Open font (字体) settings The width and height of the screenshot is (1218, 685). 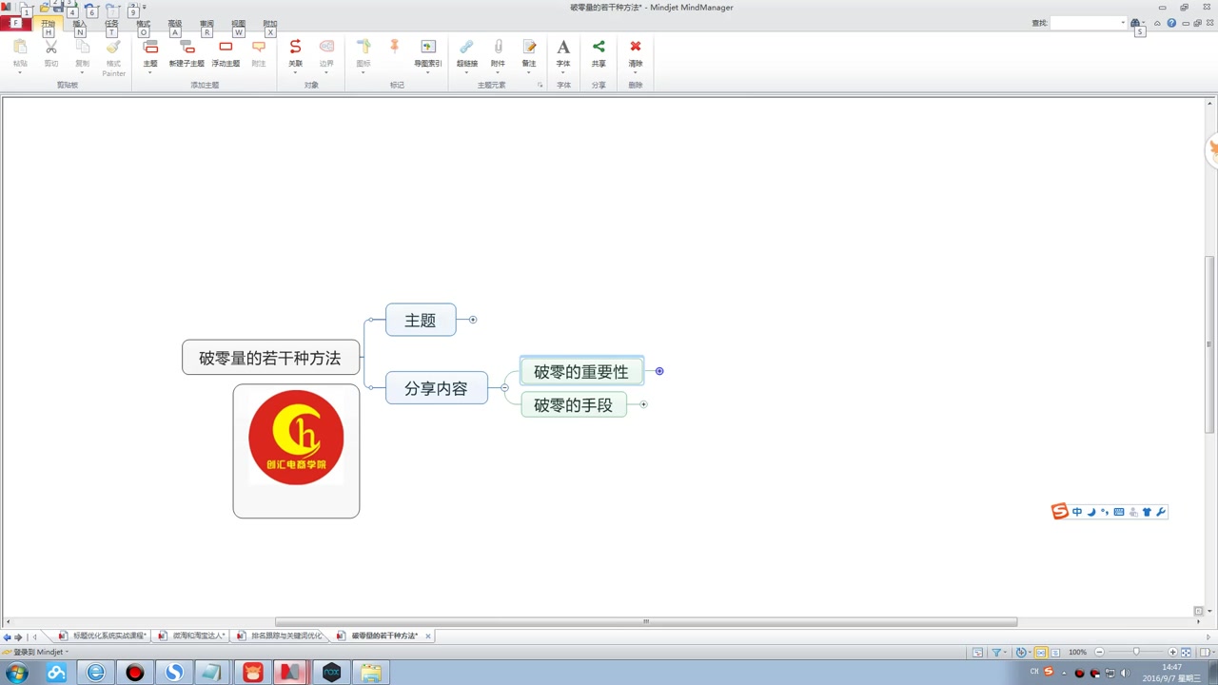tap(563, 47)
